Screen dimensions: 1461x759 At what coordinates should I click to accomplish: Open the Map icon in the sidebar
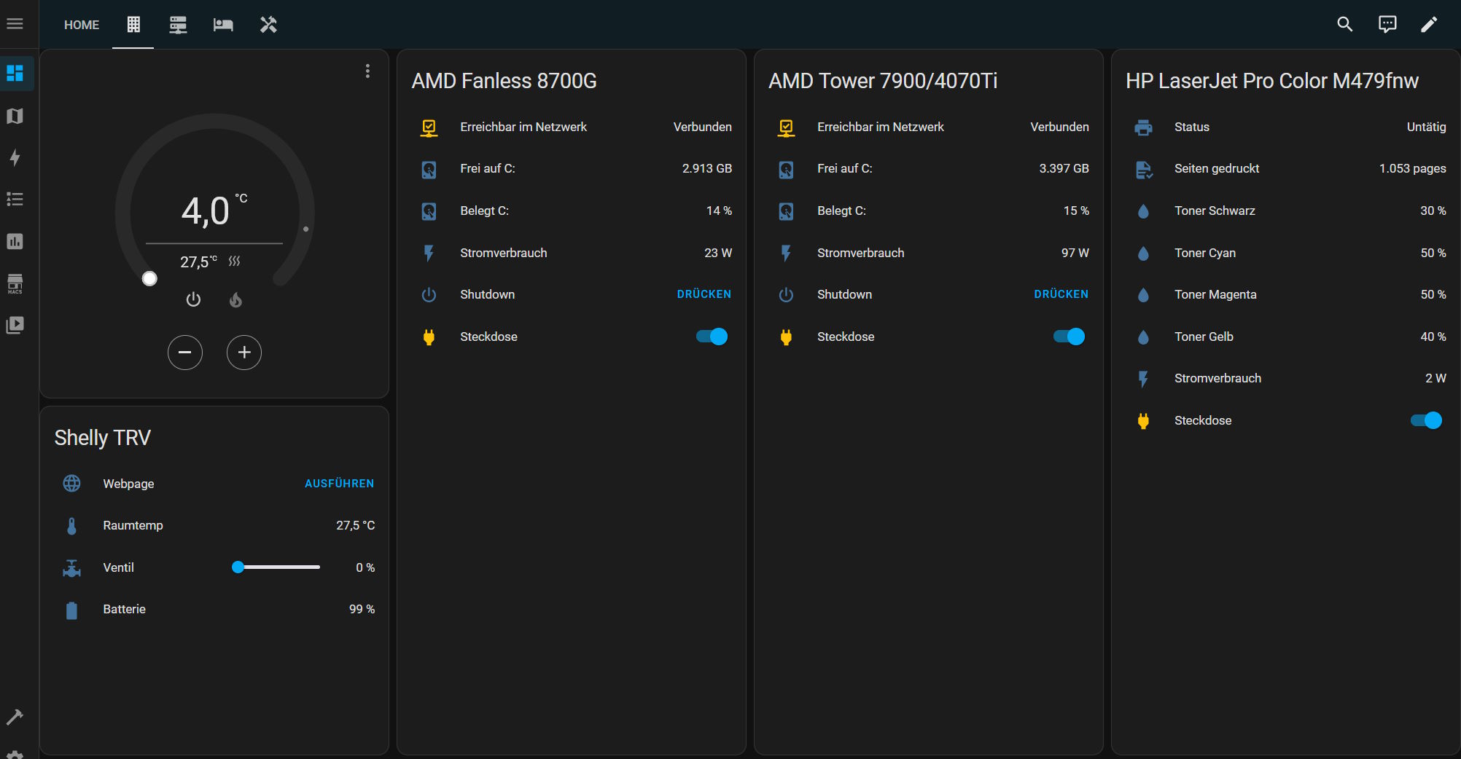[x=15, y=117]
